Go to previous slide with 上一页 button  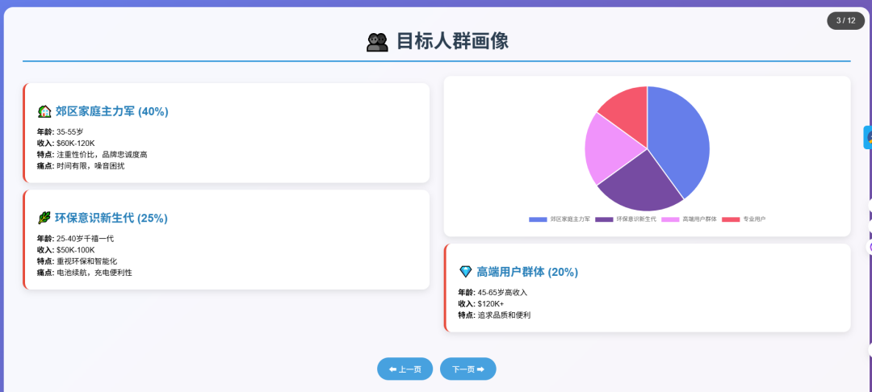click(405, 369)
